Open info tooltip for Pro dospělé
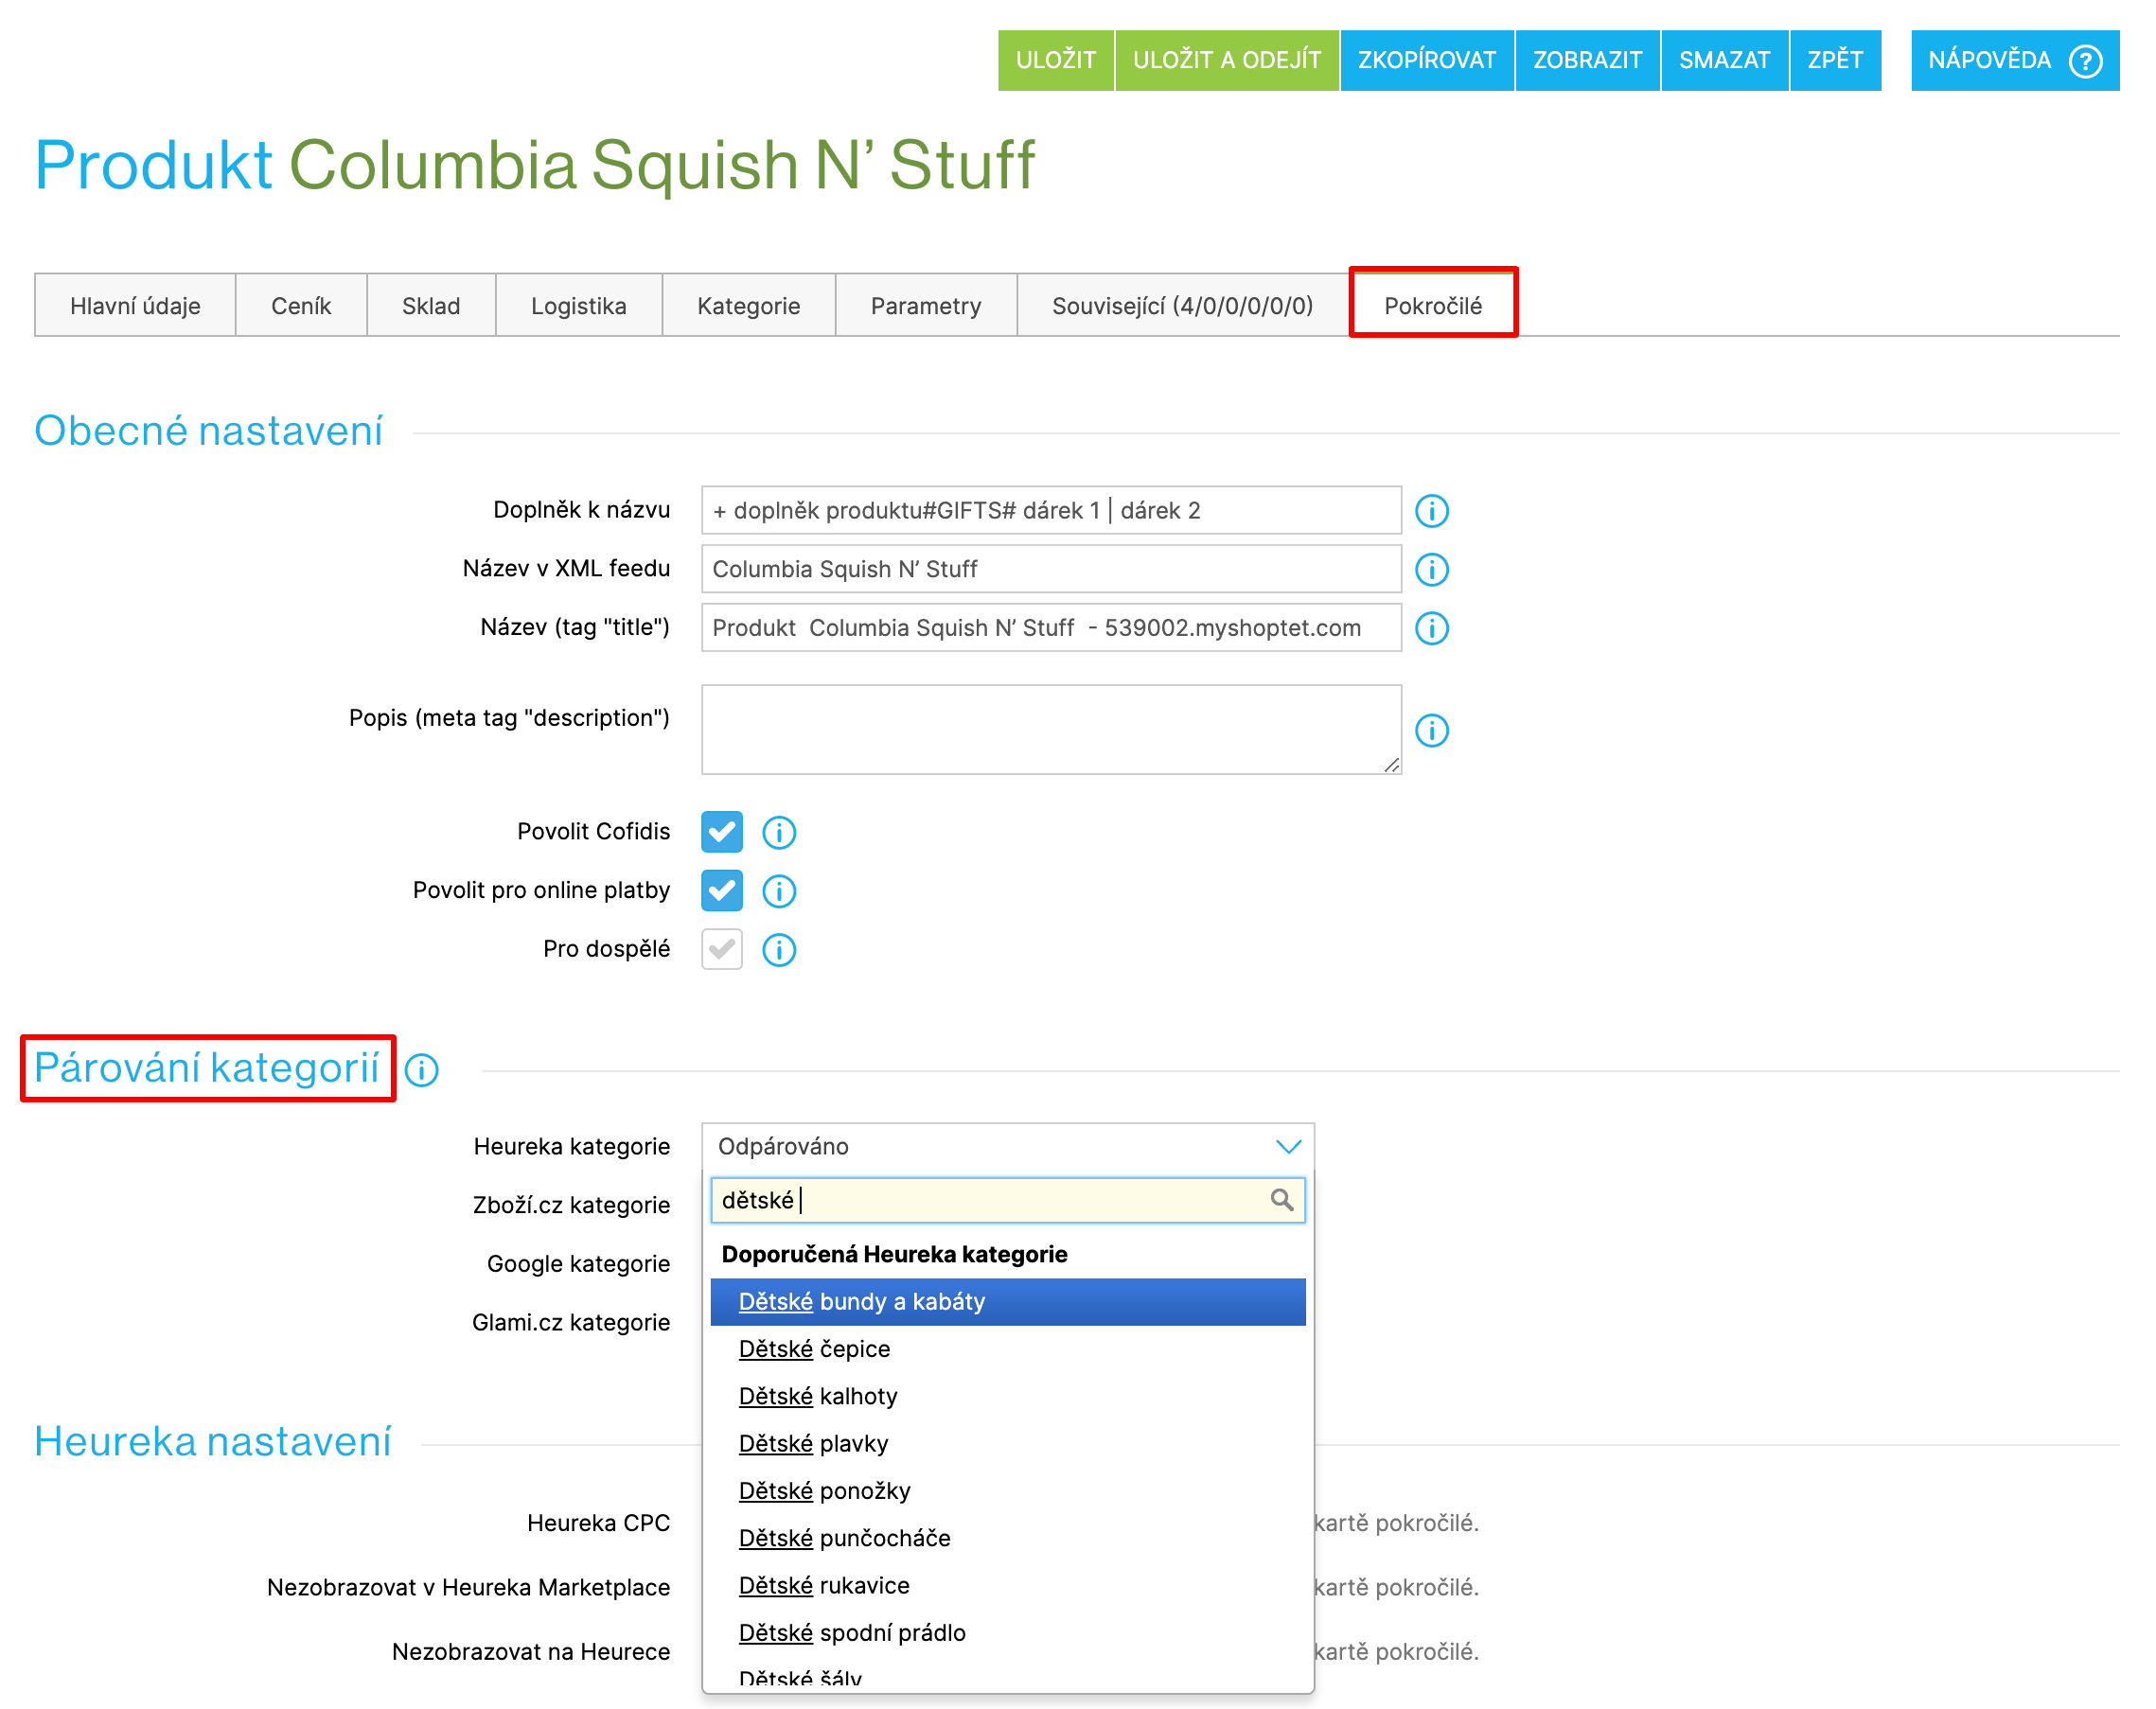 [779, 949]
